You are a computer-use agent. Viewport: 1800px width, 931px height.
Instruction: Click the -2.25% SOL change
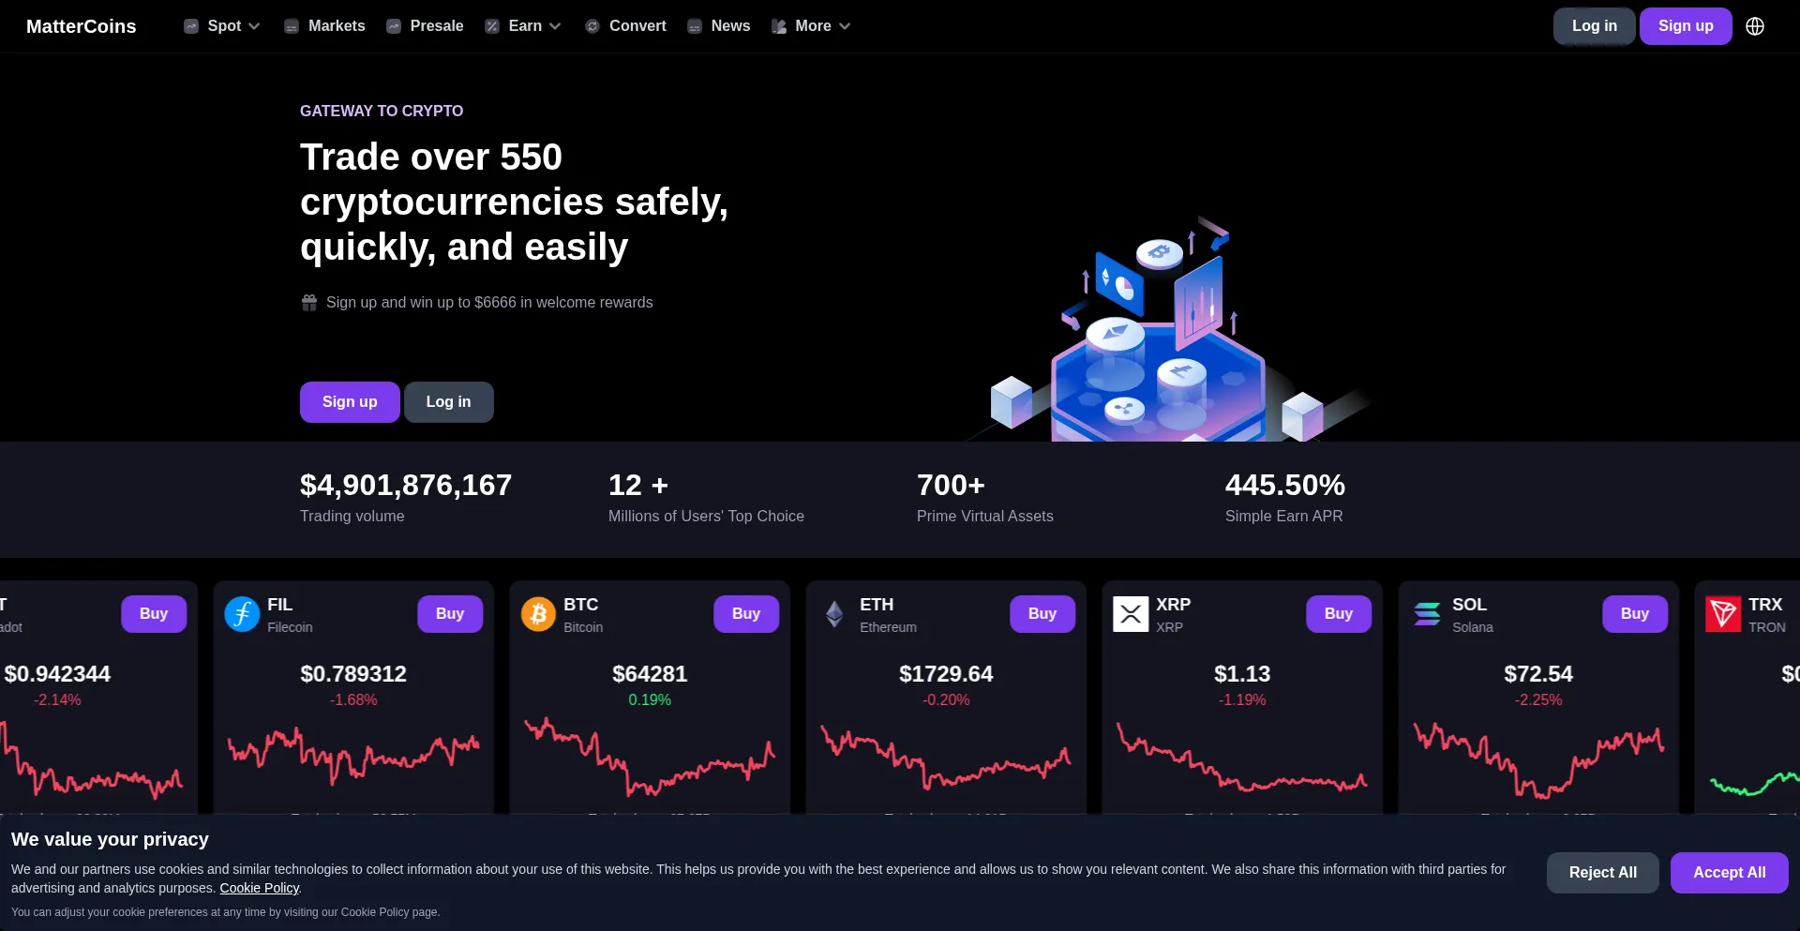pyautogui.click(x=1538, y=700)
